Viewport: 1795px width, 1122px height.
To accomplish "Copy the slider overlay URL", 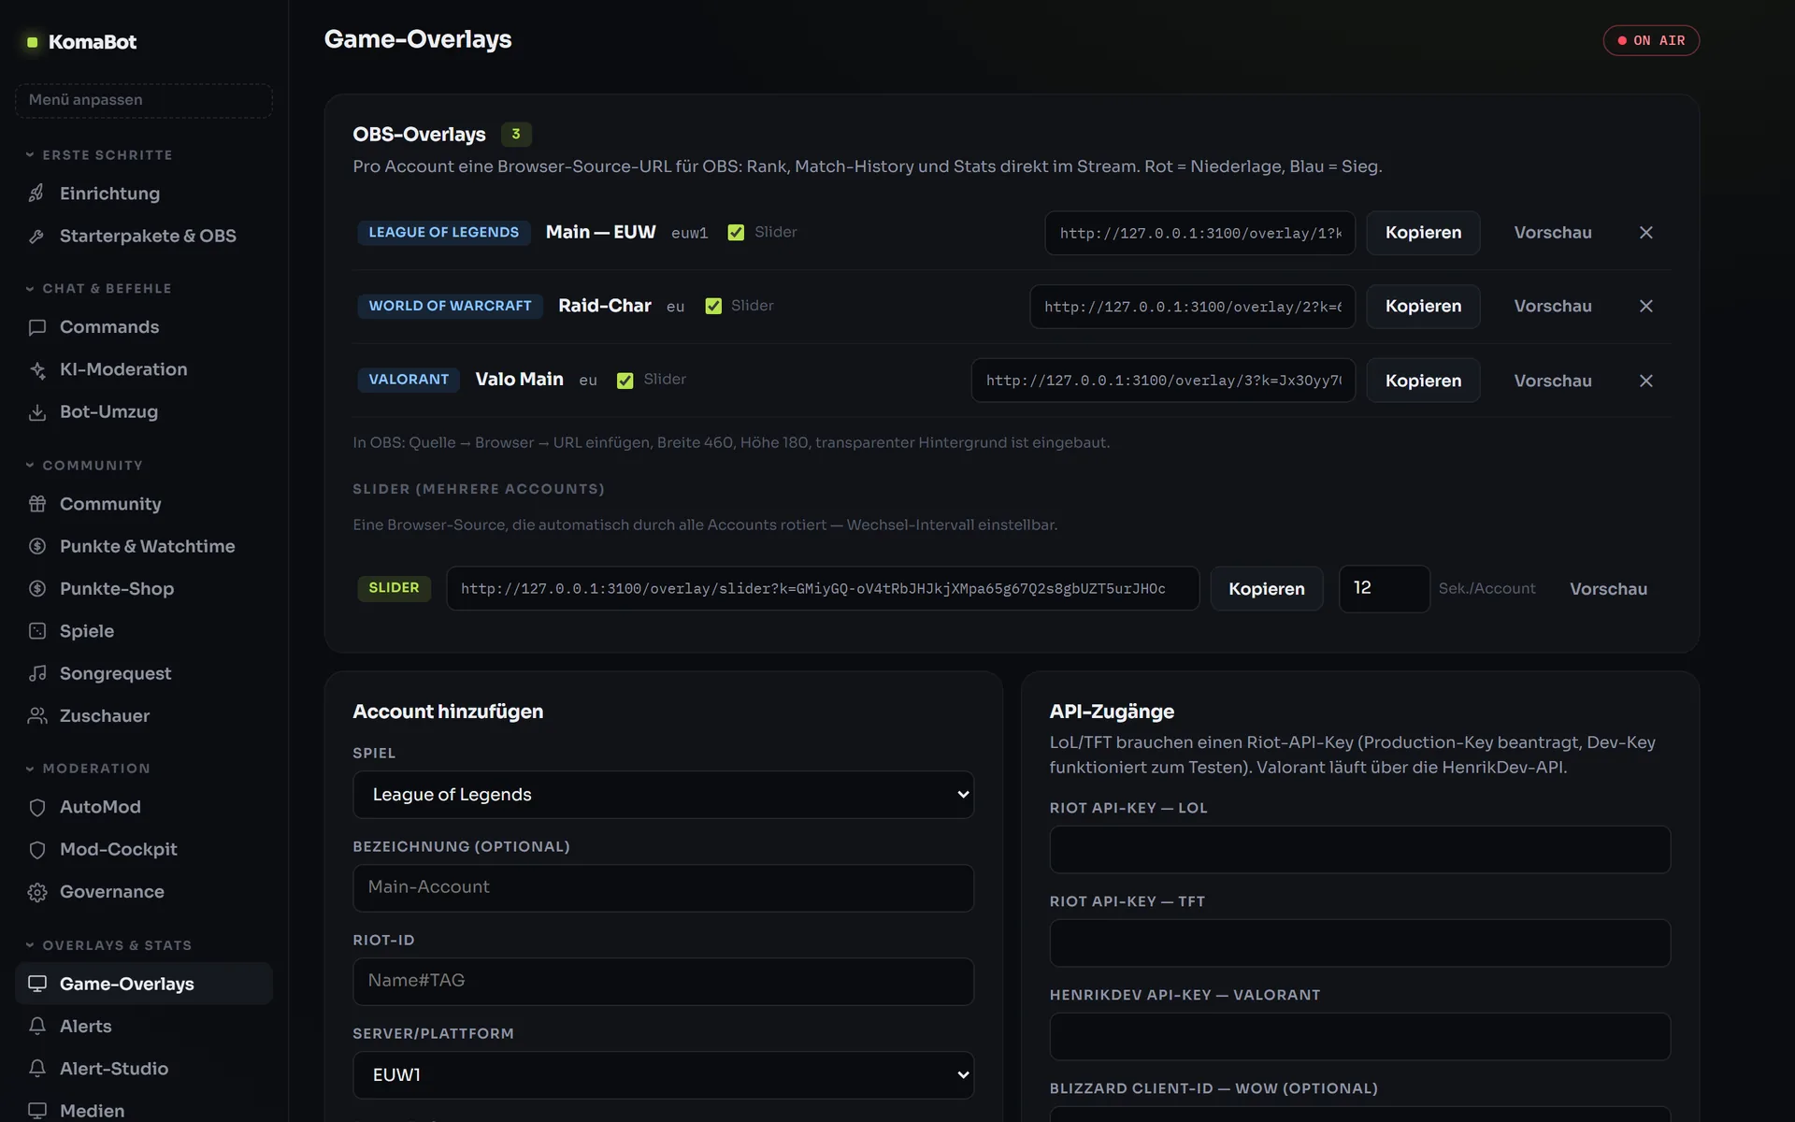I will tap(1267, 589).
